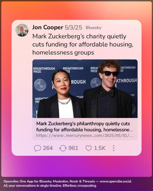Open Jon Cooper's profile avatar
Image resolution: width=153 pixels, height=191 pixels.
pyautogui.click(x=22, y=30)
